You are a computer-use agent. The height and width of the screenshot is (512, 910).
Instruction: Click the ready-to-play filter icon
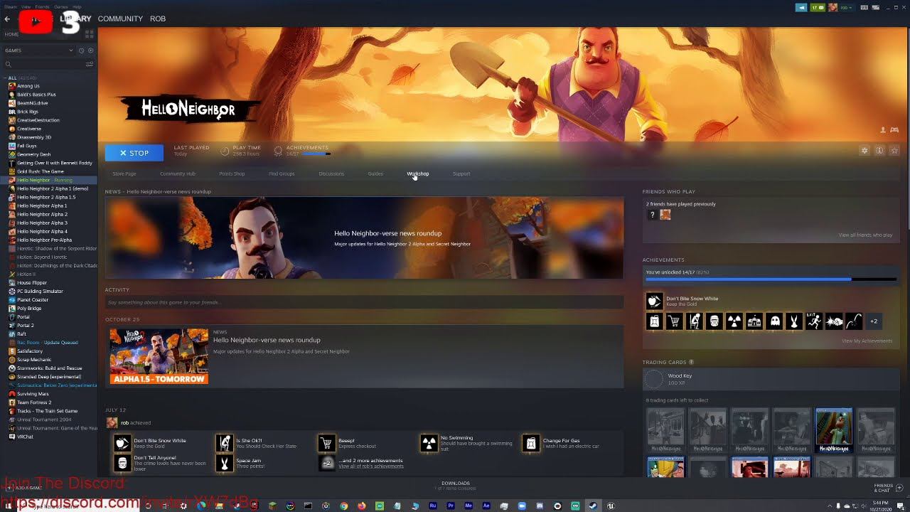[x=90, y=50]
